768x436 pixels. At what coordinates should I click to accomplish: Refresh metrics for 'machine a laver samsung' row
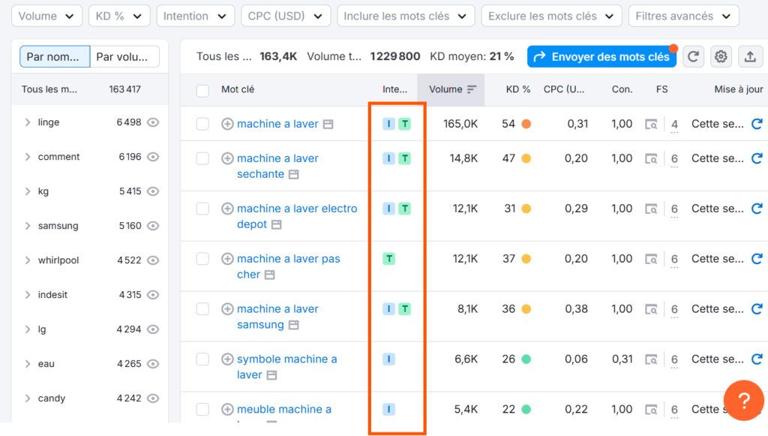757,309
